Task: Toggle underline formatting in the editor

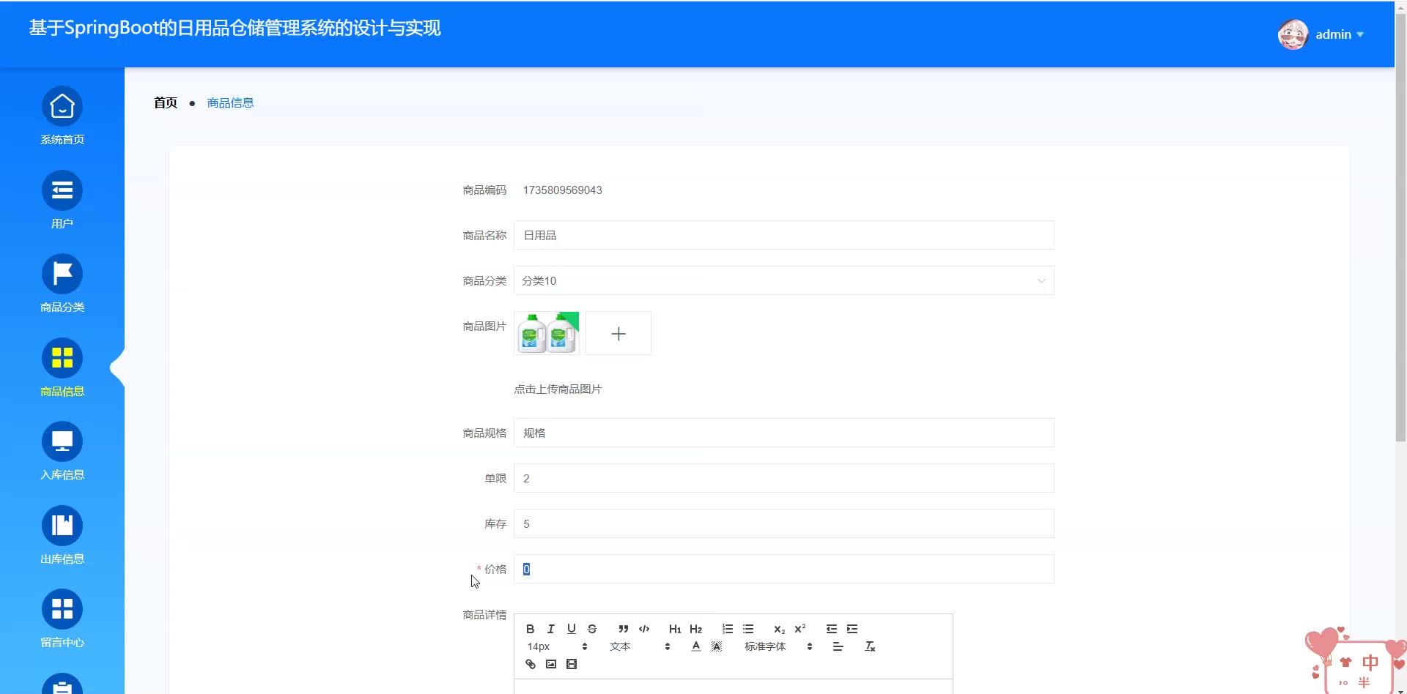Action: tap(572, 629)
